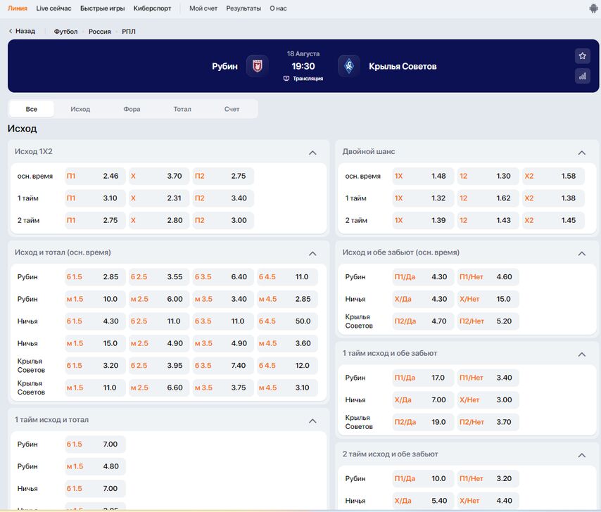Pick X/Нет 4.40 in 2 тайм
601x512 pixels.
click(488, 501)
